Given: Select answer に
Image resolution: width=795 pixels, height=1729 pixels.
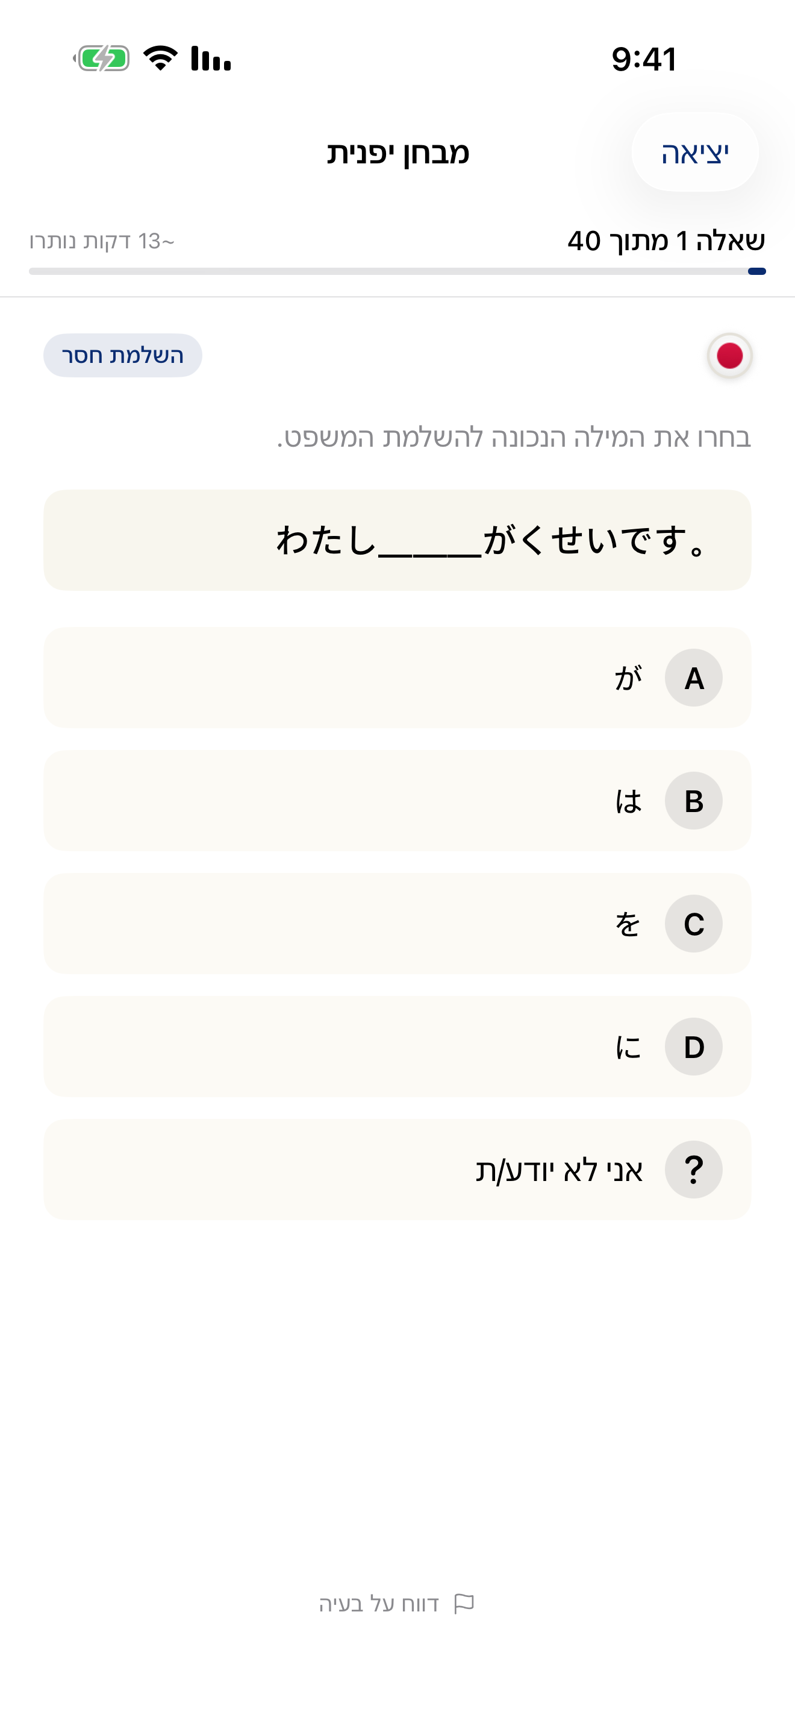Looking at the screenshot, I should coord(397,1047).
